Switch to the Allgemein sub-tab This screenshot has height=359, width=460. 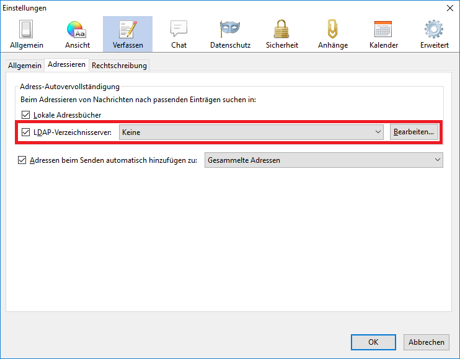click(25, 66)
